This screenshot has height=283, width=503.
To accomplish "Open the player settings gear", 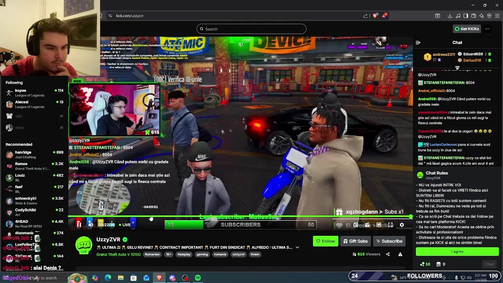I will point(402,225).
